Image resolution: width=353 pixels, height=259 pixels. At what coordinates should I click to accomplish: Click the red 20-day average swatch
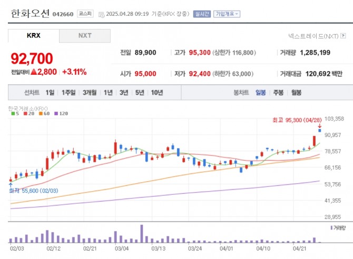(x=25, y=114)
